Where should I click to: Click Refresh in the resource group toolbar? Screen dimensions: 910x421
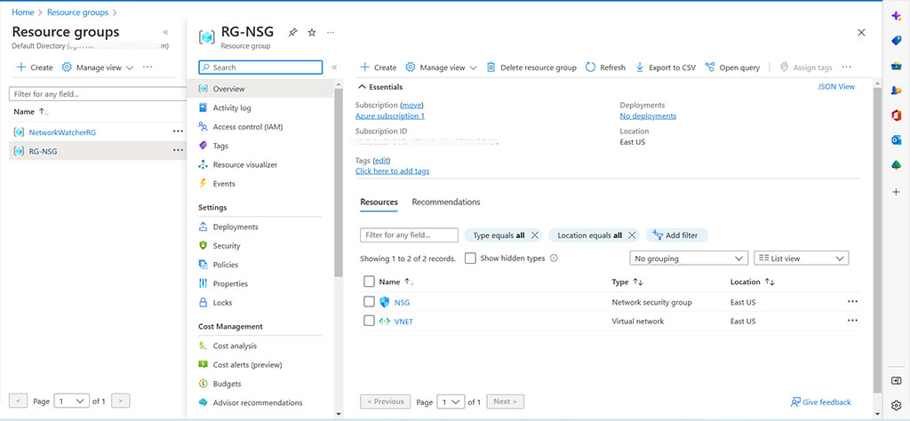[x=605, y=68]
